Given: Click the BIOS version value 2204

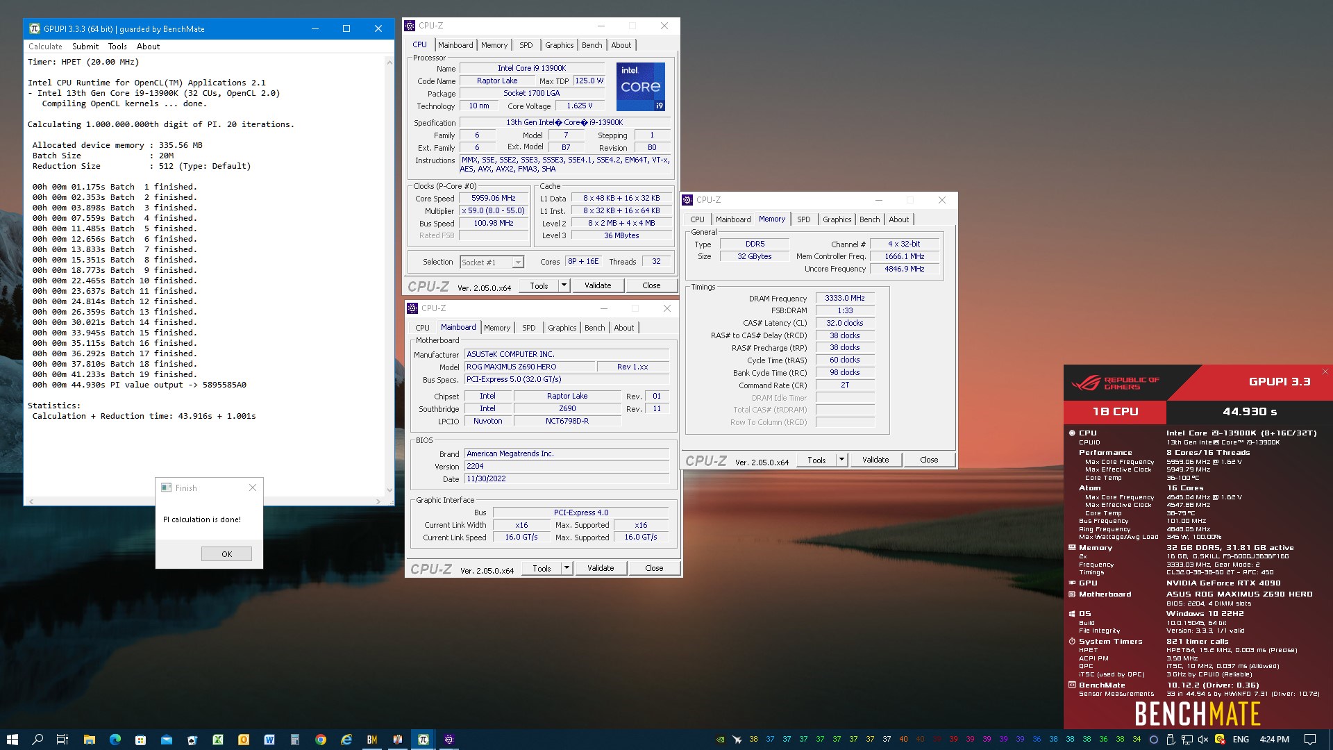Looking at the screenshot, I should coord(567,466).
